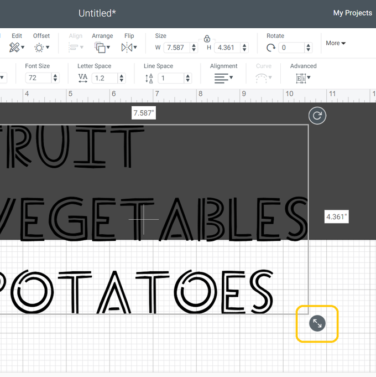
Task: Open the Alignment dropdown
Action: [223, 78]
